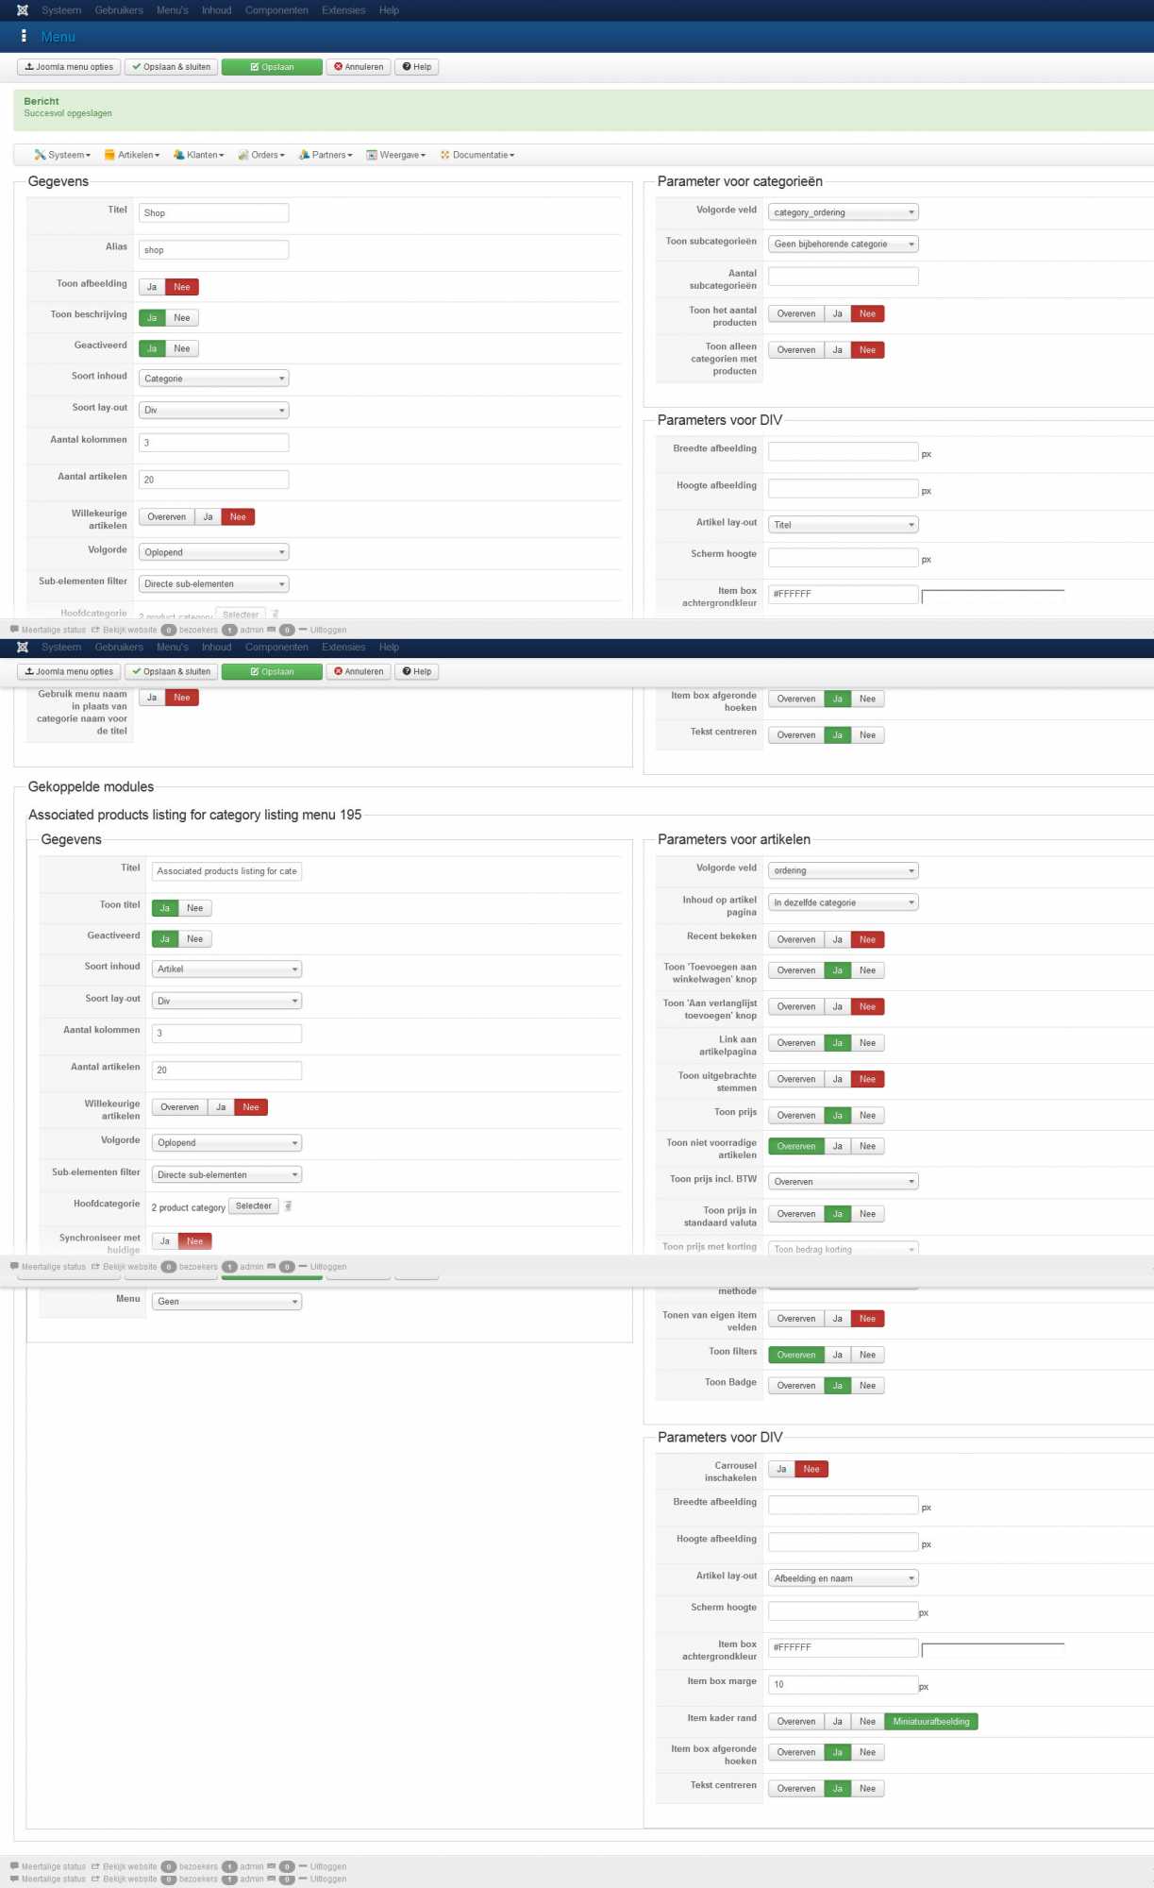Image resolution: width=1154 pixels, height=1888 pixels.
Task: Click into the Alias text field
Action: [213, 250]
